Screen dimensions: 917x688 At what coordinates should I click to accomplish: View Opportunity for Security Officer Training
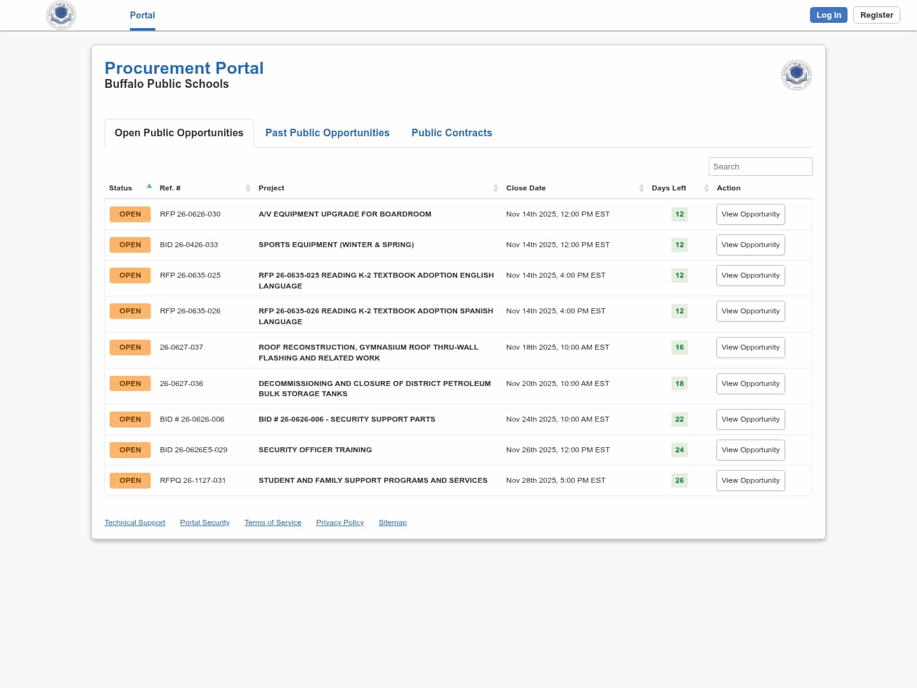click(750, 450)
